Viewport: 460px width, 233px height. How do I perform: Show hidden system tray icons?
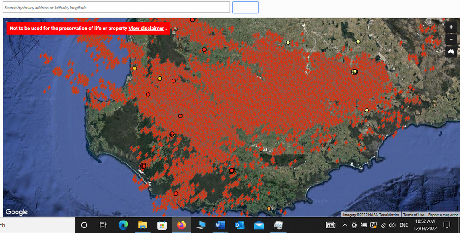[345, 225]
